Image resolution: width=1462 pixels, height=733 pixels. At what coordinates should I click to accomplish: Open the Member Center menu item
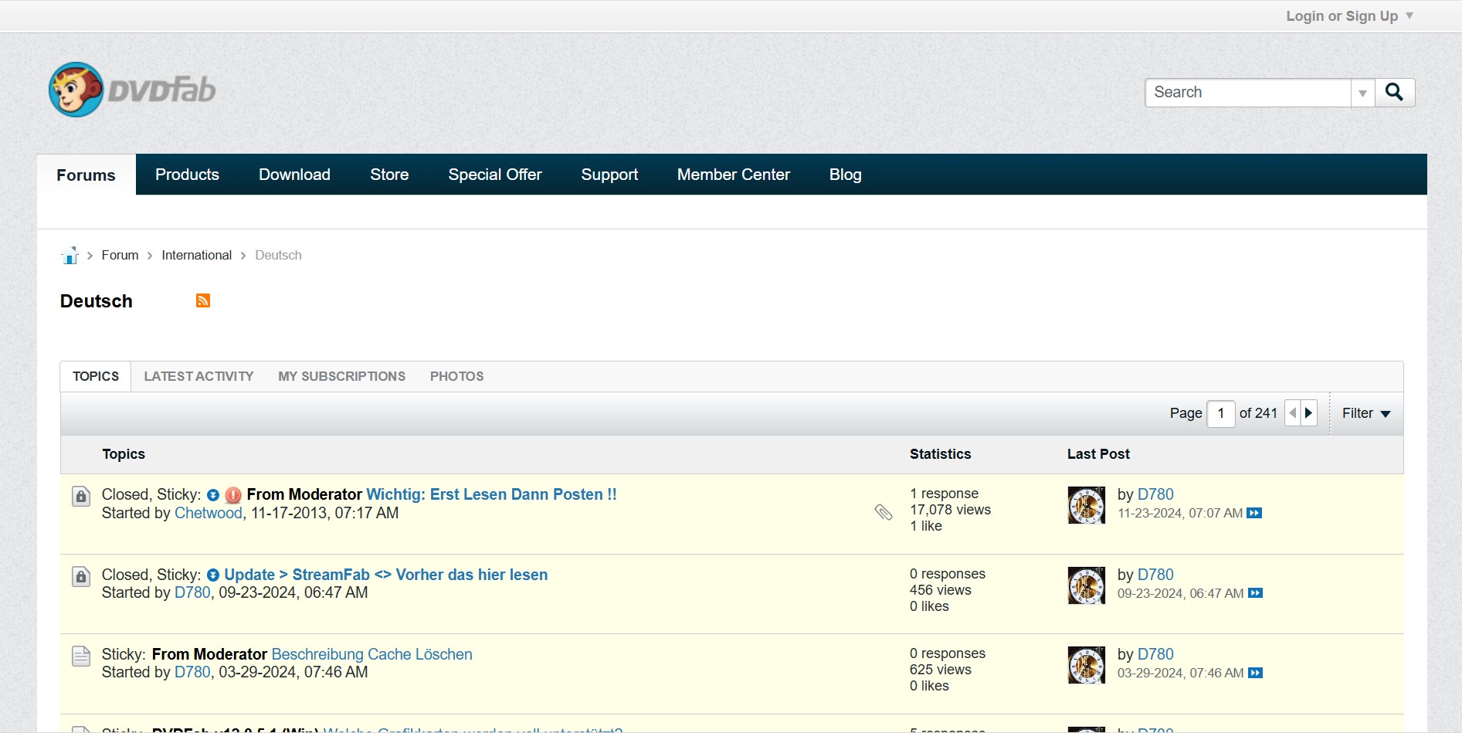coord(734,175)
